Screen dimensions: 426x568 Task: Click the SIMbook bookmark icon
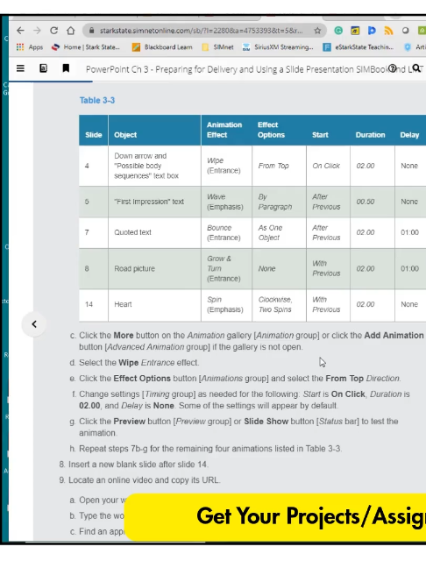[x=66, y=68]
